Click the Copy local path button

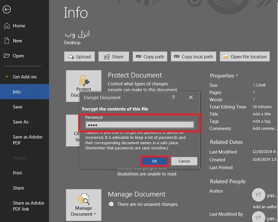[x=194, y=57]
